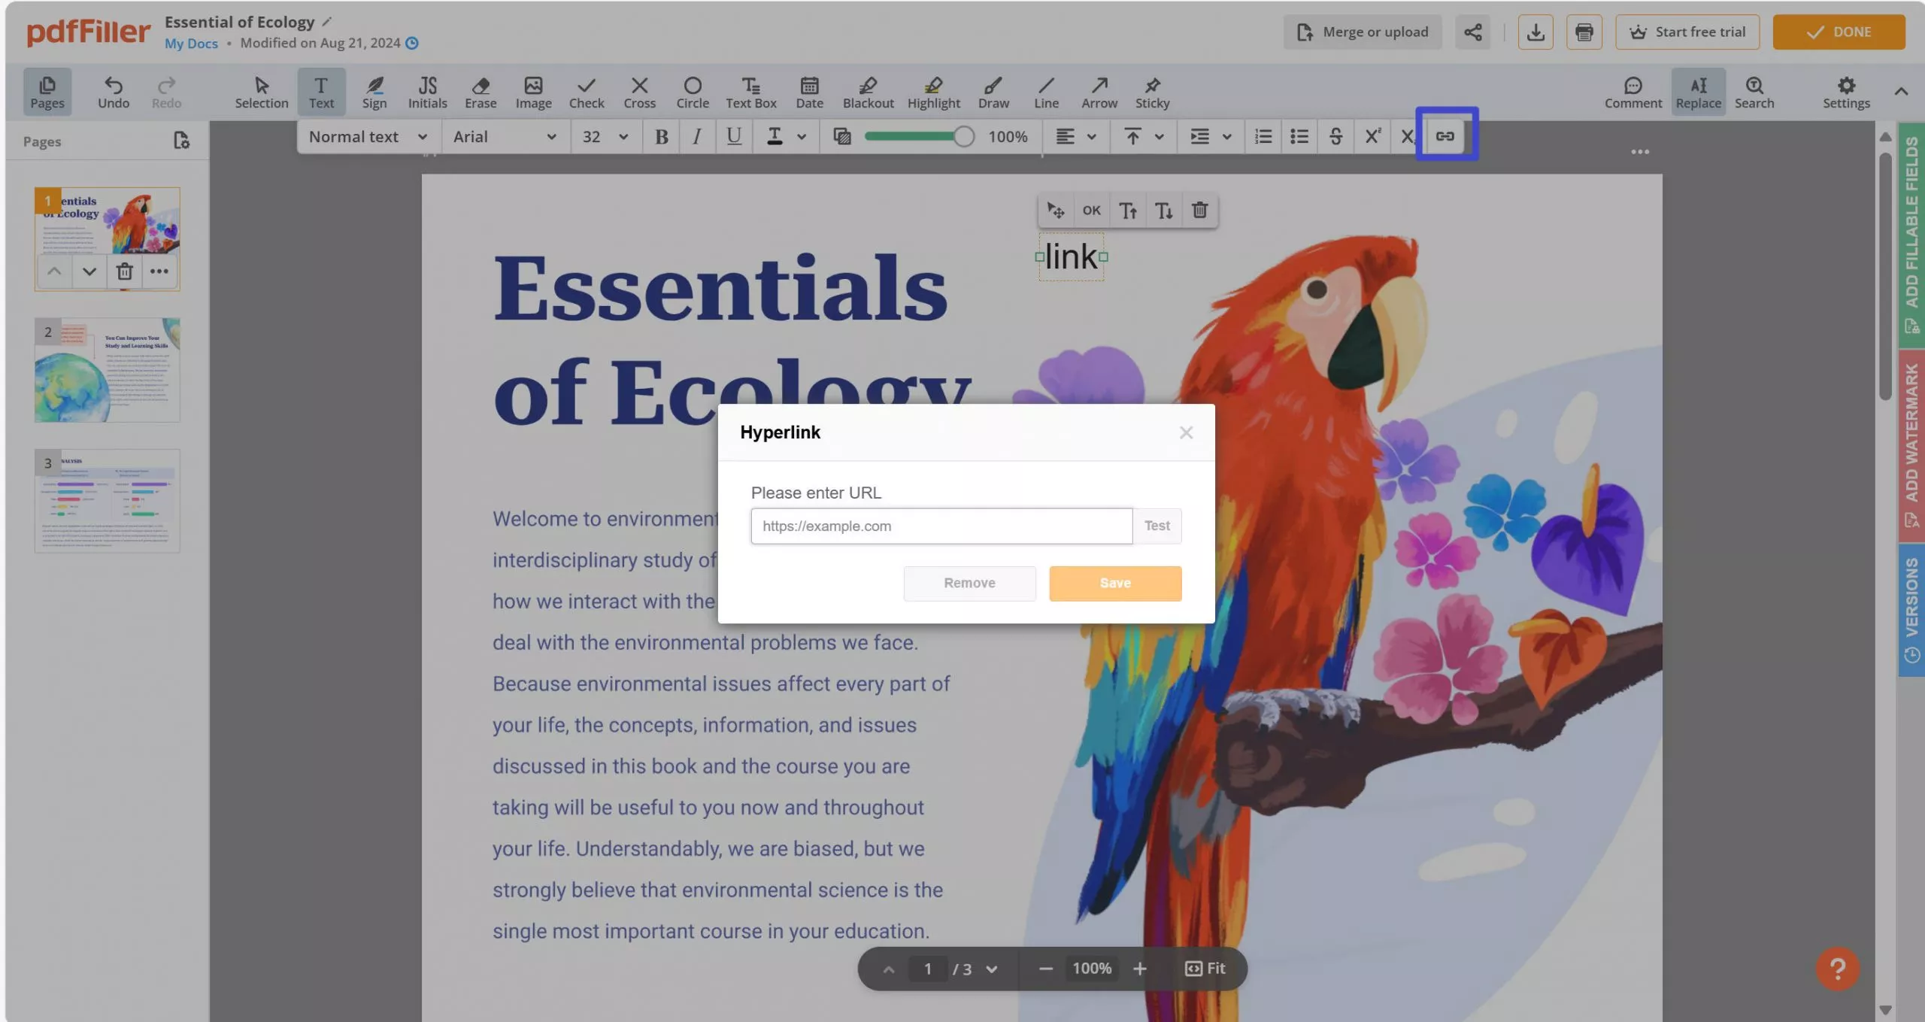The width and height of the screenshot is (1925, 1022).
Task: Click the Hyperlink icon in toolbar
Action: click(1445, 136)
